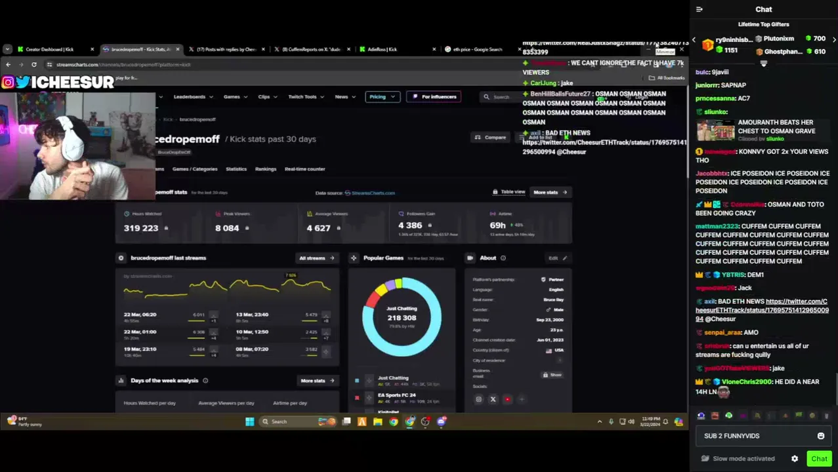Open chat settings gear icon
Image resolution: width=838 pixels, height=472 pixels.
[795, 459]
